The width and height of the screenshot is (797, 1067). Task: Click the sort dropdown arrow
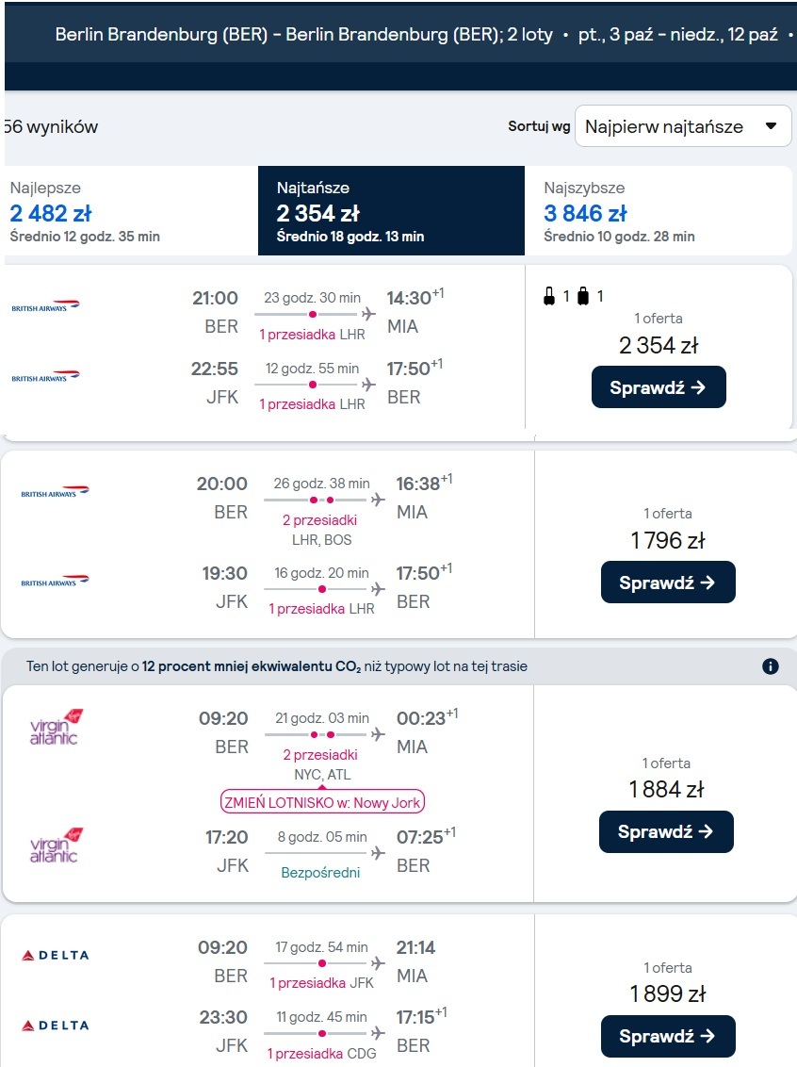pyautogui.click(x=771, y=126)
